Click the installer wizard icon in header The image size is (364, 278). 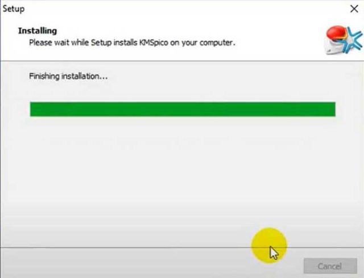[344, 40]
